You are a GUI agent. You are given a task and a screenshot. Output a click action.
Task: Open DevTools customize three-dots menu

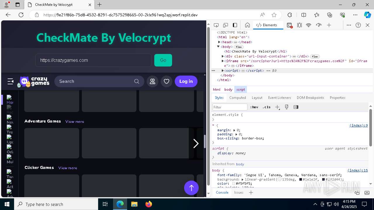[x=349, y=25]
